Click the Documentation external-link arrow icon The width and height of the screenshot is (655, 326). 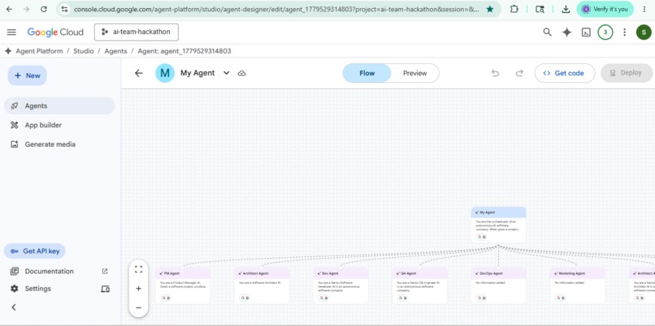pos(105,271)
